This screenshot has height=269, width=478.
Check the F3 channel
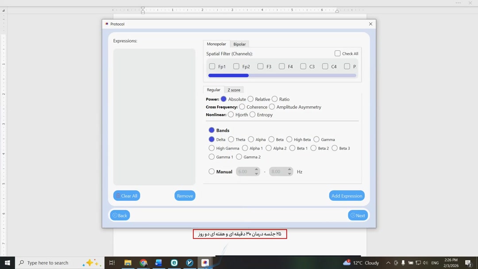260,66
